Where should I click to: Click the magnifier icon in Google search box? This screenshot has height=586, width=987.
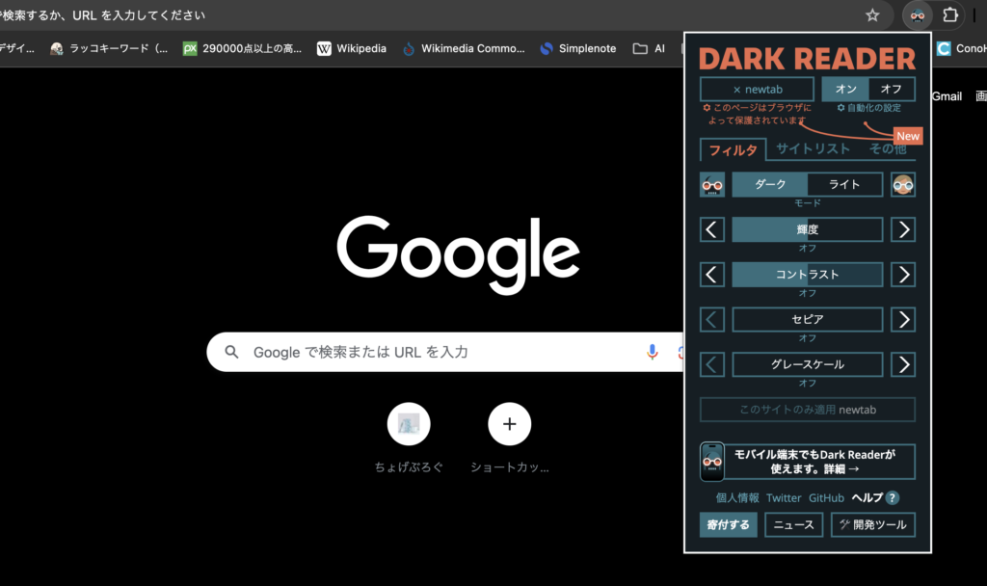tap(231, 352)
